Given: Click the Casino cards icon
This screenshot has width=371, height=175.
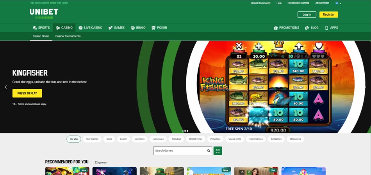Looking at the screenshot, I should coord(58,28).
